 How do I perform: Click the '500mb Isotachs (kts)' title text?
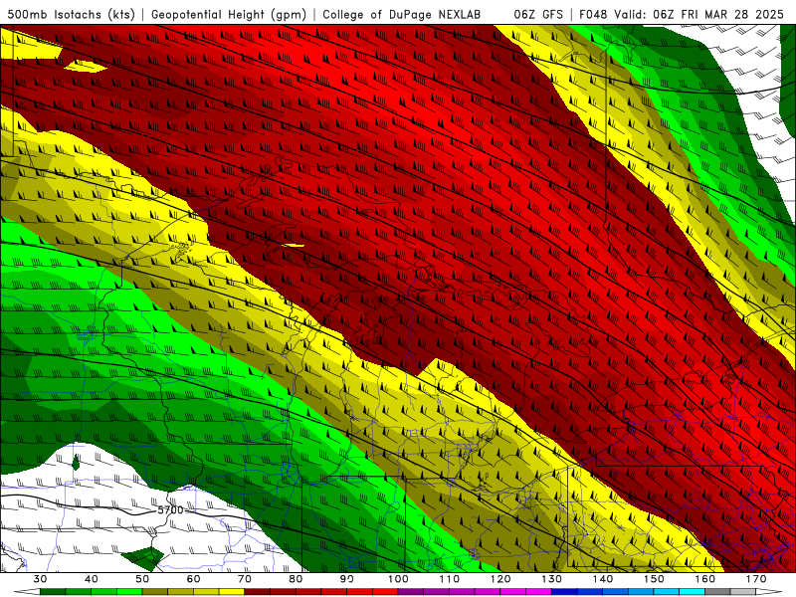(72, 14)
